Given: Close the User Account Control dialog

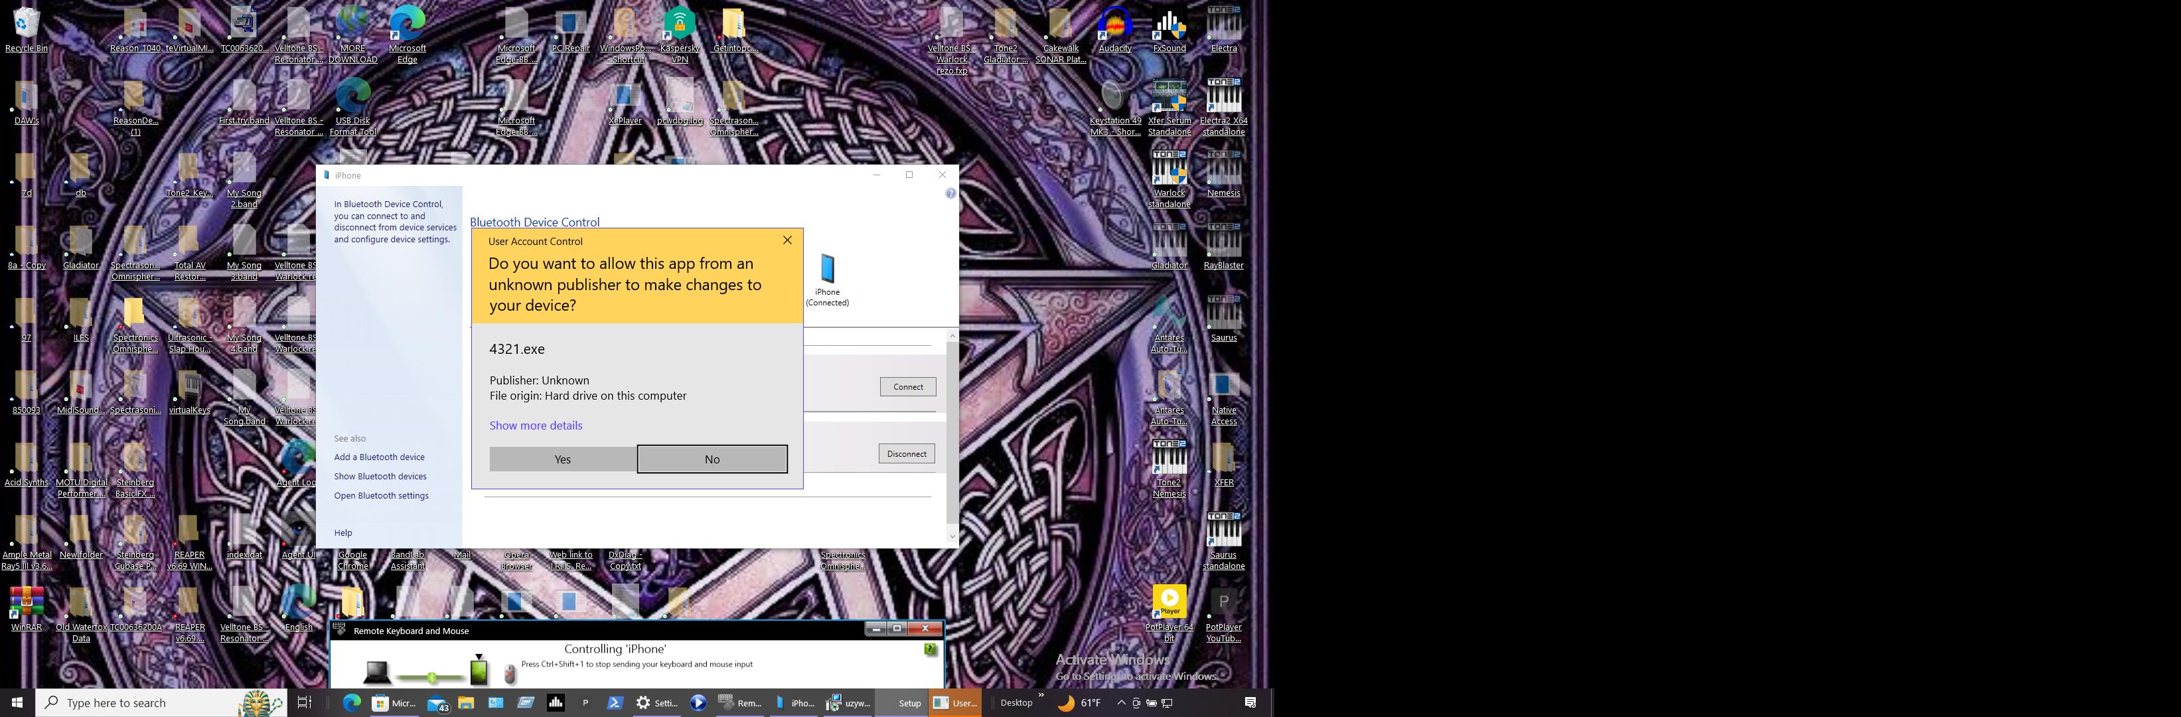Looking at the screenshot, I should pyautogui.click(x=787, y=240).
